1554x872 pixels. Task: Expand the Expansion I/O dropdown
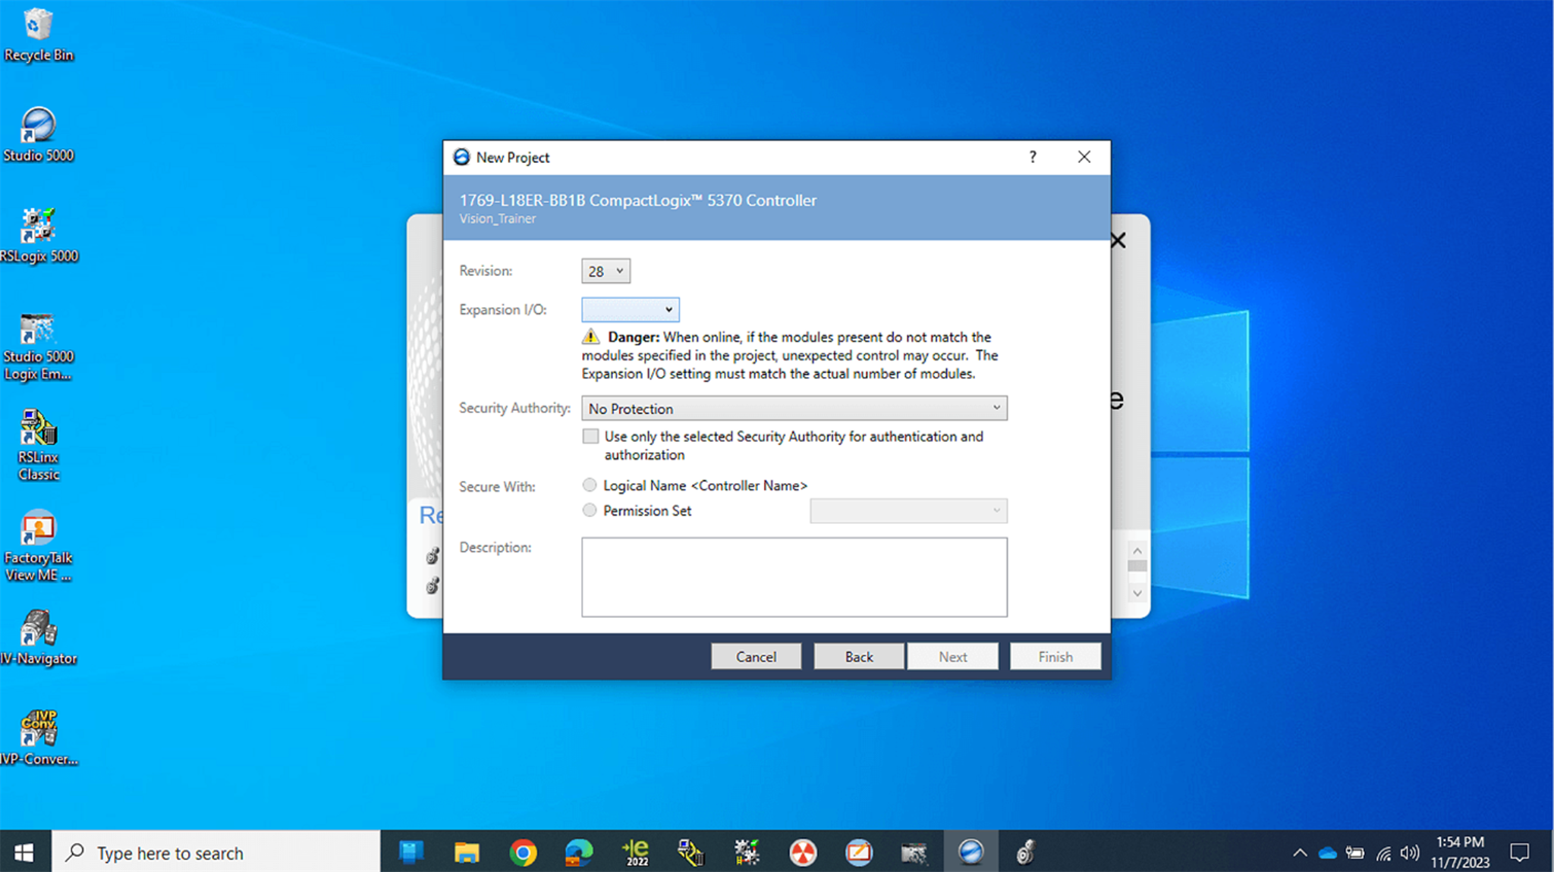[x=631, y=309]
